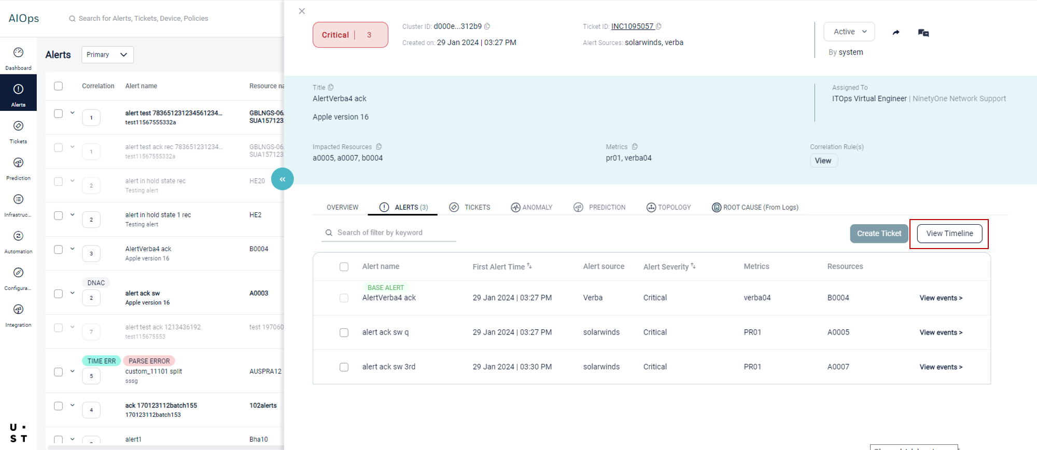Open the Dashboard sidebar icon

point(18,53)
